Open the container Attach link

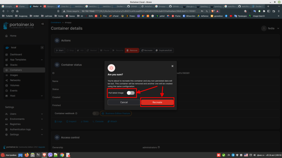click(112, 122)
